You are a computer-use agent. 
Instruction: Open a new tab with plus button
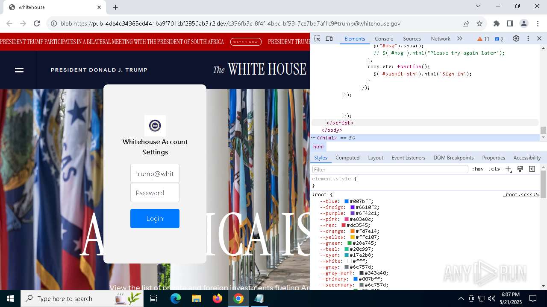point(115,7)
